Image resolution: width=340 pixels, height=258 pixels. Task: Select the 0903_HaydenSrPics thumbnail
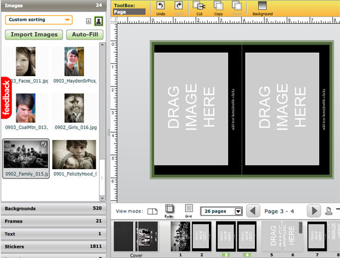pos(74,61)
